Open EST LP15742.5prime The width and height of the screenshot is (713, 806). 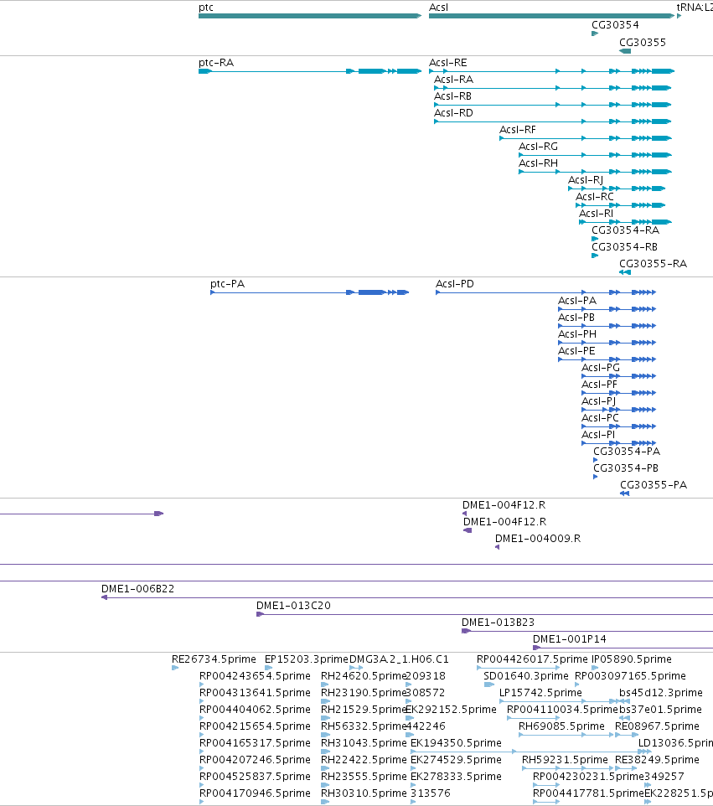click(540, 692)
